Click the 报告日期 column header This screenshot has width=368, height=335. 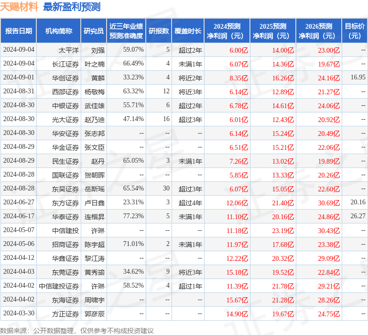coord(18,31)
